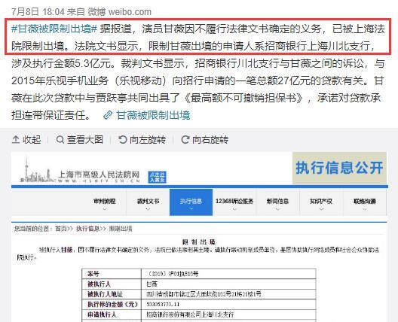Screen dimensions: 398x322
Task: Expand the chevron under 新闻信息
Action: 277,209
